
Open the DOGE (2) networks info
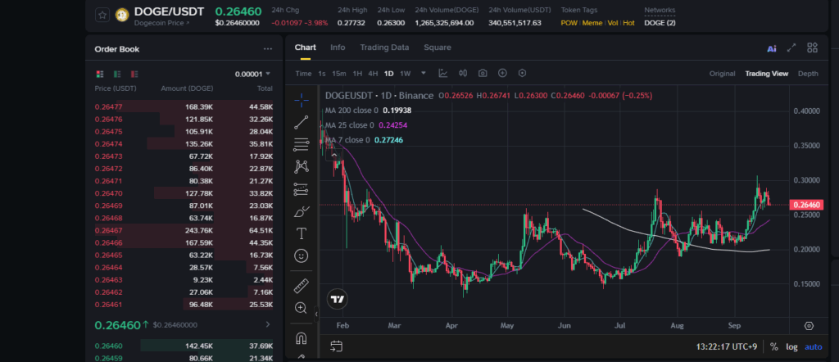pos(660,23)
